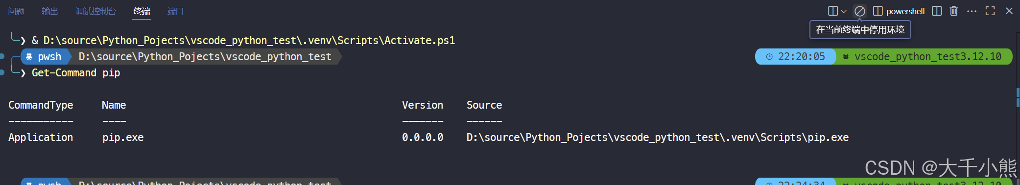The height and width of the screenshot is (185, 1020).
Task: Open the more actions ellipsis menu
Action: 972,11
